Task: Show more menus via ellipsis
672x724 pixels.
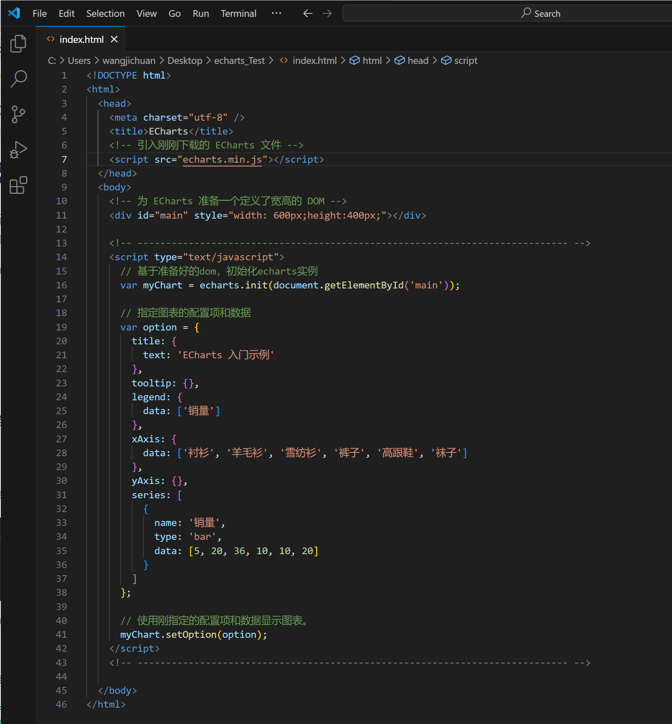Action: [276, 13]
